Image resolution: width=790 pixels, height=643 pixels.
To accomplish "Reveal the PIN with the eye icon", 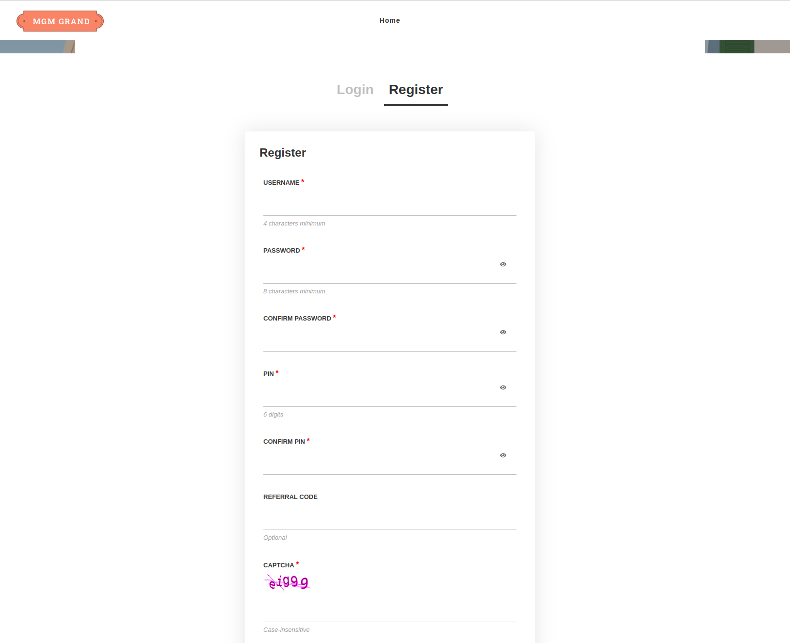I will pos(503,387).
